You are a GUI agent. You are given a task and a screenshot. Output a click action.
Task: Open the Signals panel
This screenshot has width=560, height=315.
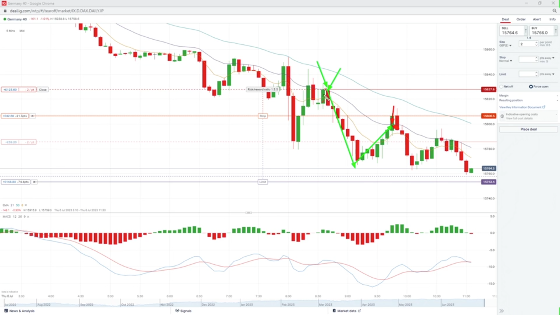click(183, 311)
